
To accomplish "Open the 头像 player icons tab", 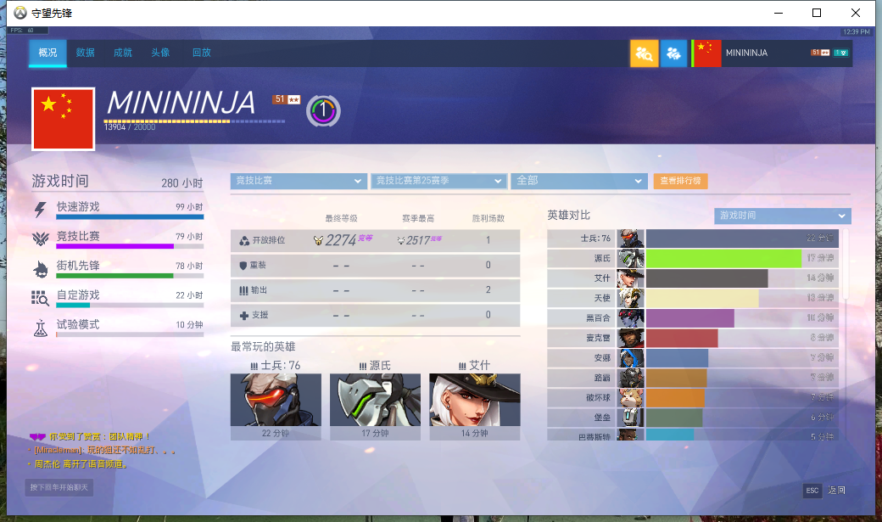I will point(160,53).
